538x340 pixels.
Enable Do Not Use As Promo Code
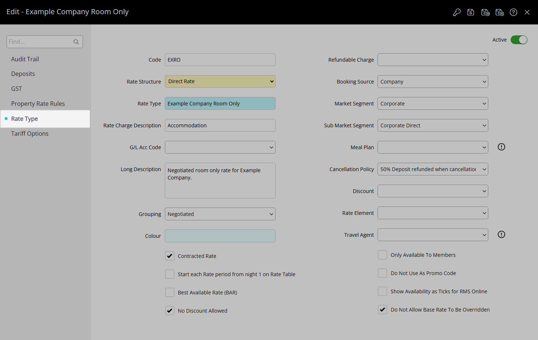coord(382,273)
